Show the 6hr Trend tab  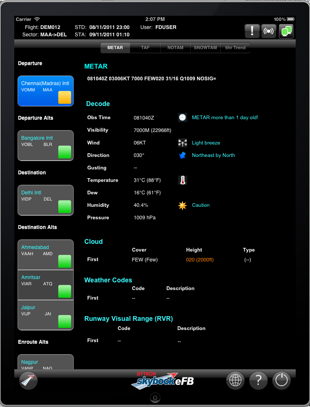[235, 48]
